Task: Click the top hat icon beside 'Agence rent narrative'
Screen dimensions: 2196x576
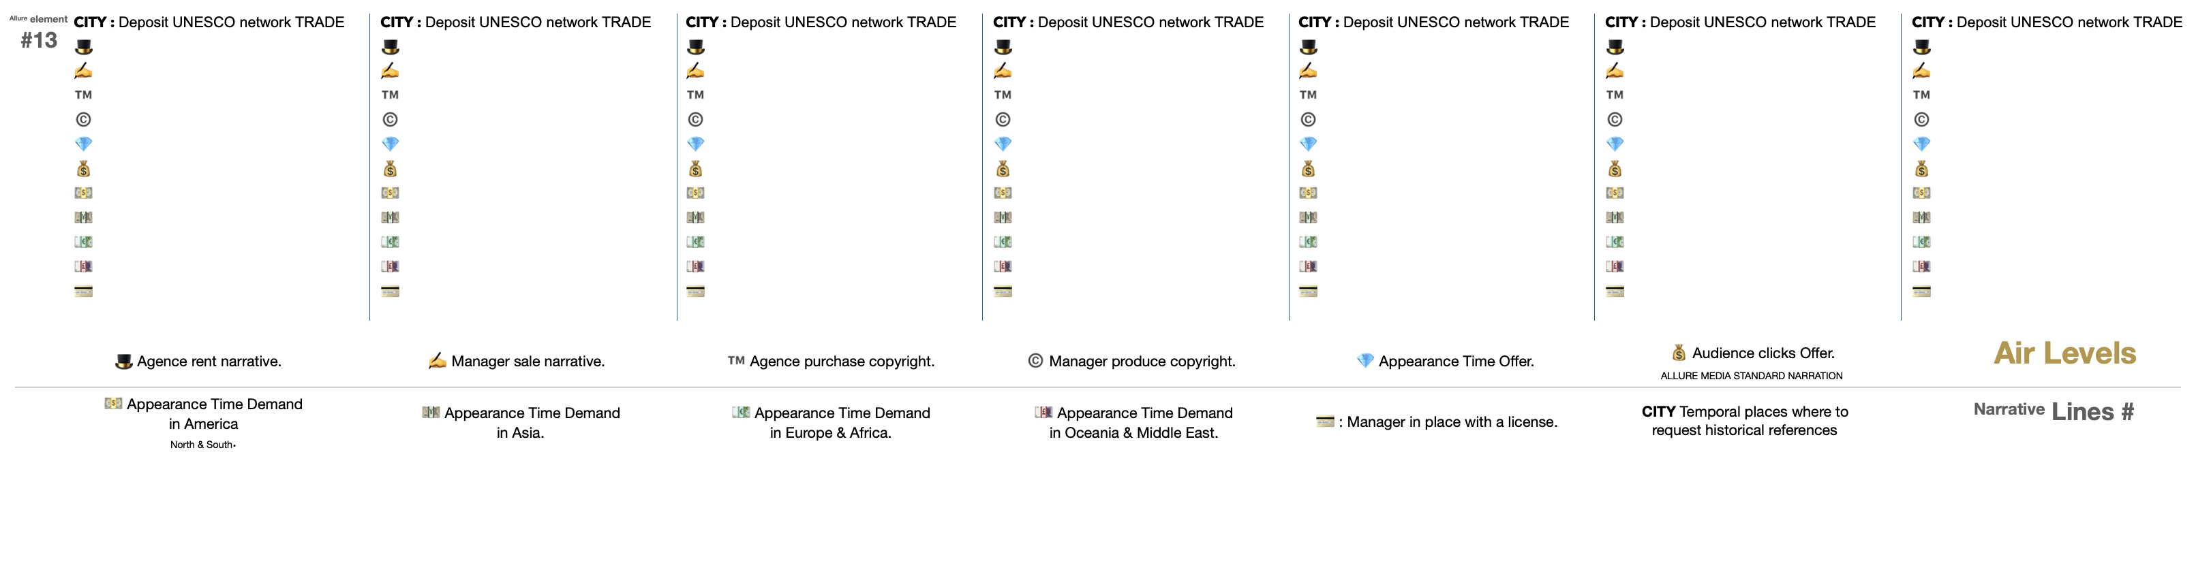Action: pyautogui.click(x=123, y=362)
